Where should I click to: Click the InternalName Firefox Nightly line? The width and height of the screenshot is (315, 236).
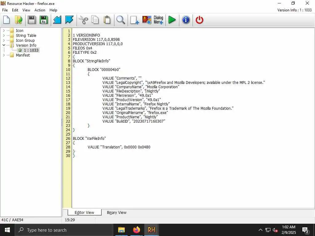coord(136,104)
